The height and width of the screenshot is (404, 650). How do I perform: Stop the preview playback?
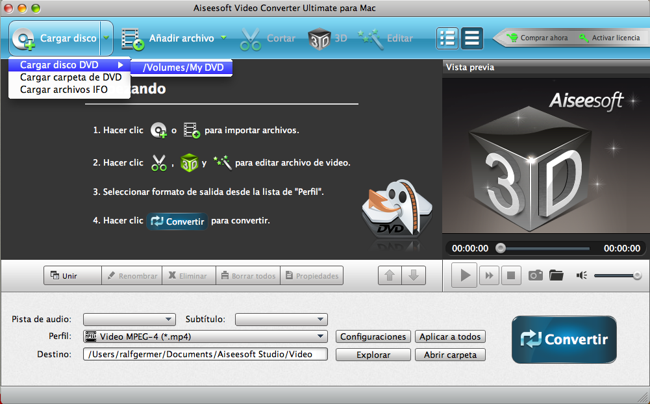511,275
